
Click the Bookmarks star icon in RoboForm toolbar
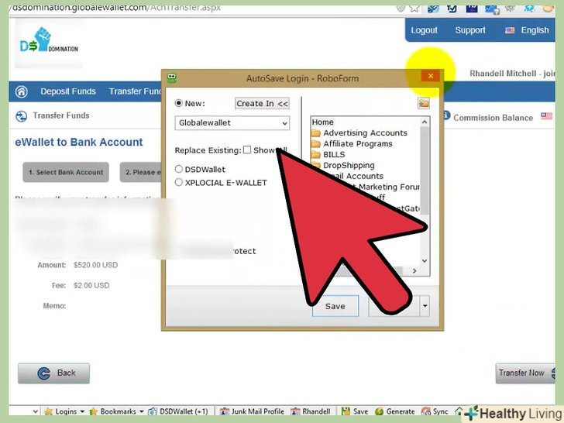pyautogui.click(x=93, y=411)
